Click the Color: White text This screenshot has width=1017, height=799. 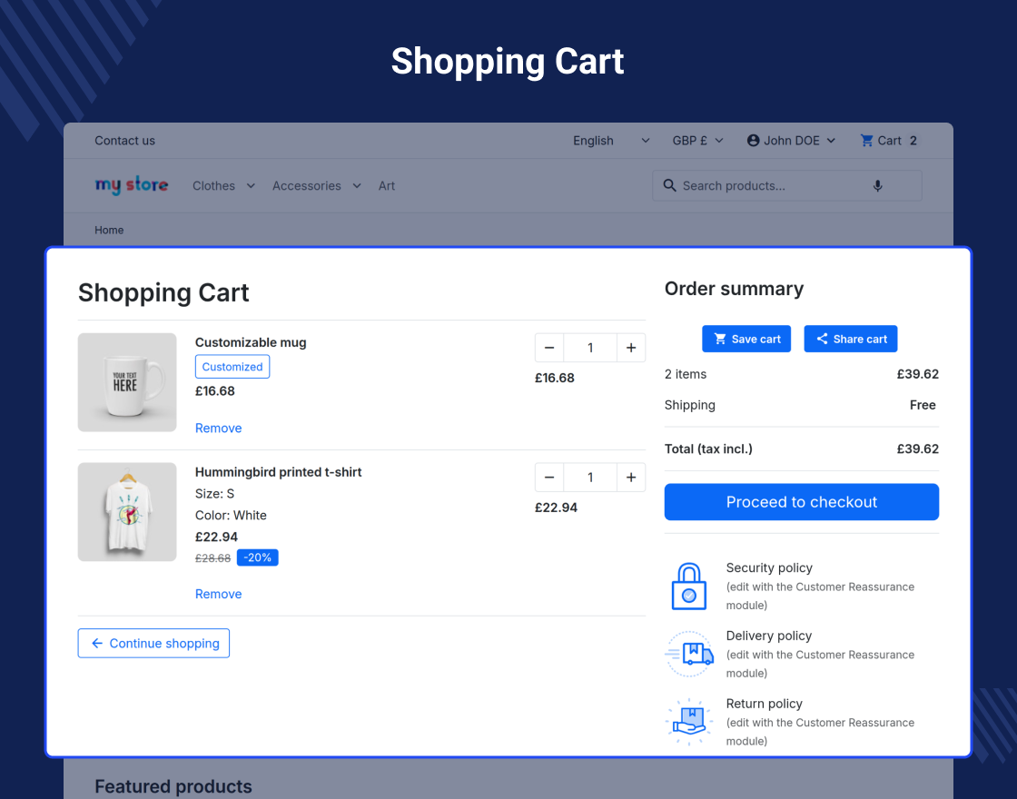(x=231, y=516)
